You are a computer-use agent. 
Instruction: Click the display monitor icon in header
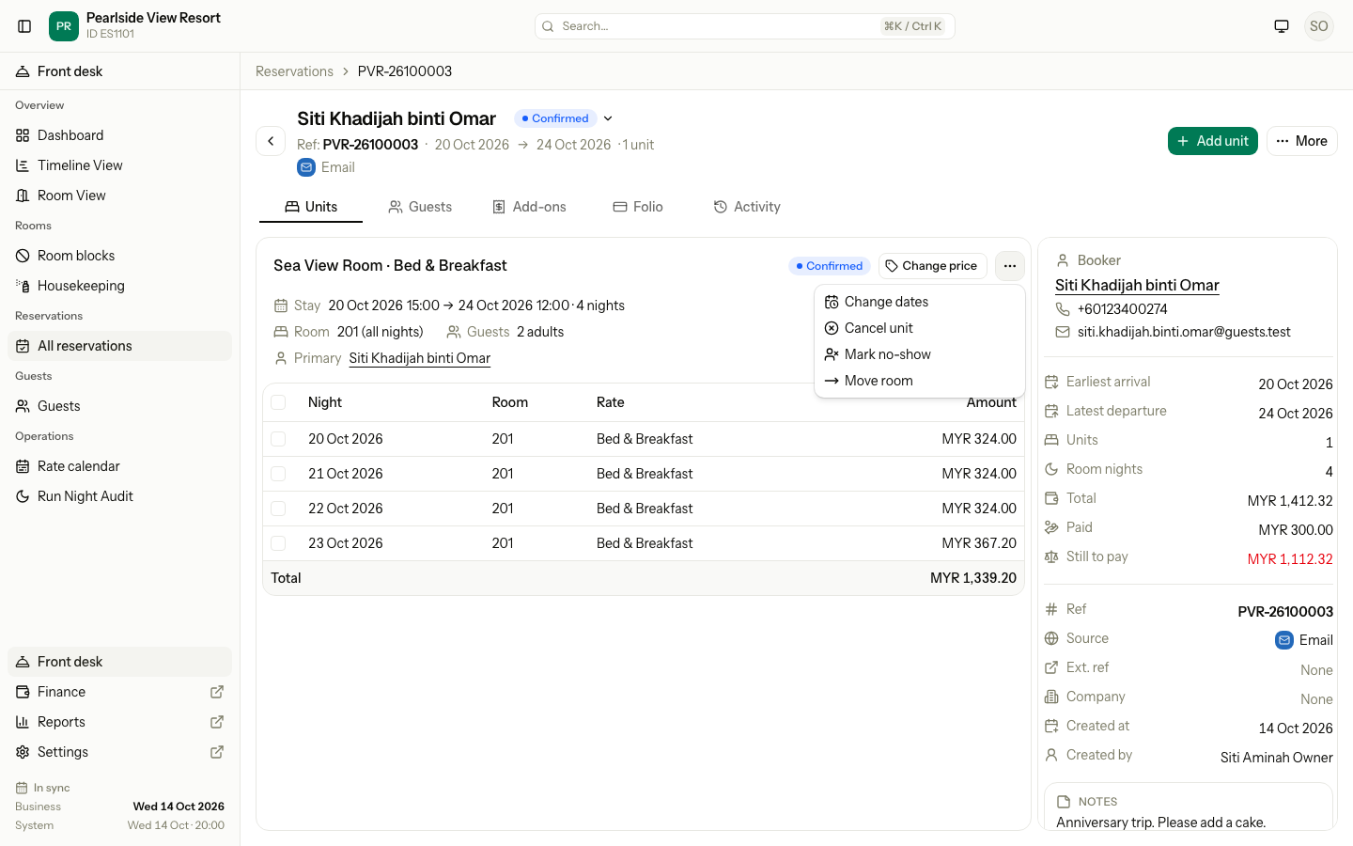pyautogui.click(x=1282, y=26)
